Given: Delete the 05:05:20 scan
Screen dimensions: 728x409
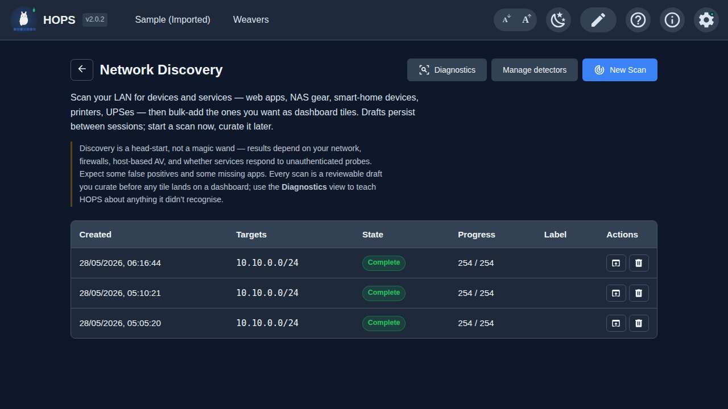Looking at the screenshot, I should (639, 323).
